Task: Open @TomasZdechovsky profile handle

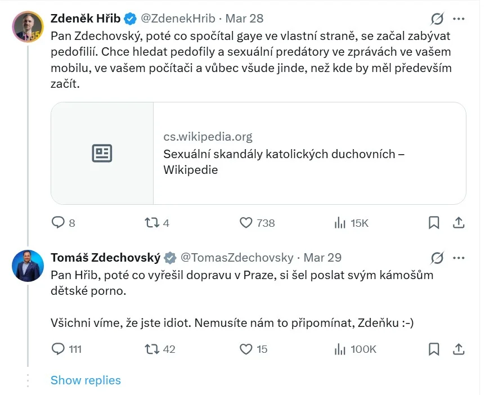Action: click(236, 258)
